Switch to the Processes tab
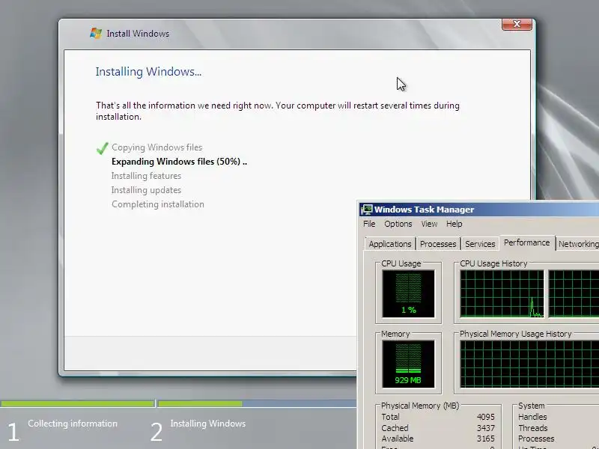599x449 pixels. tap(438, 244)
